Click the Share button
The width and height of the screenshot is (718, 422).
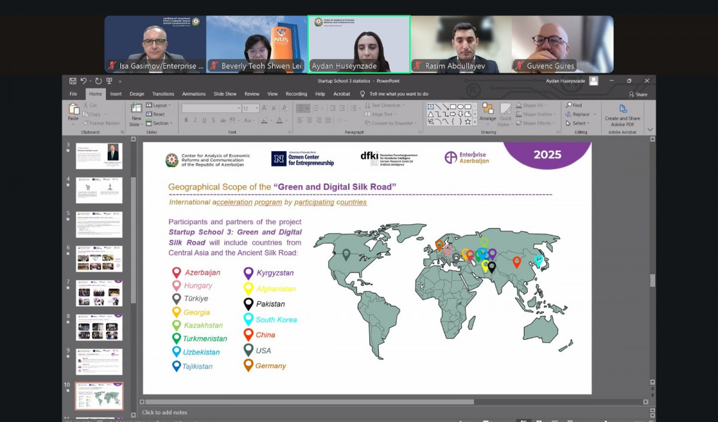638,94
